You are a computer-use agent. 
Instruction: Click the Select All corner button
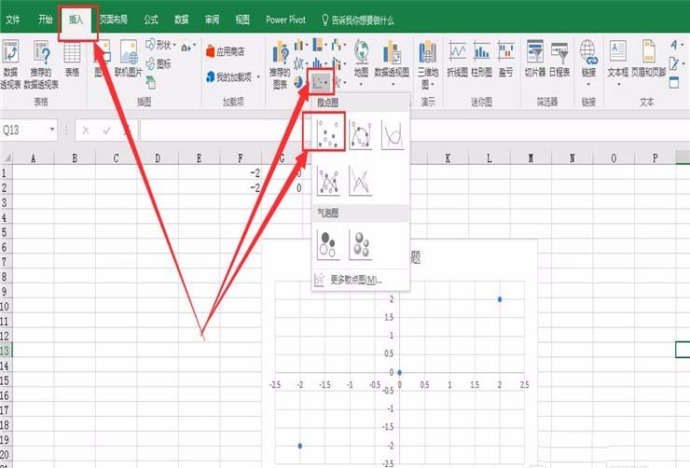(x=7, y=158)
